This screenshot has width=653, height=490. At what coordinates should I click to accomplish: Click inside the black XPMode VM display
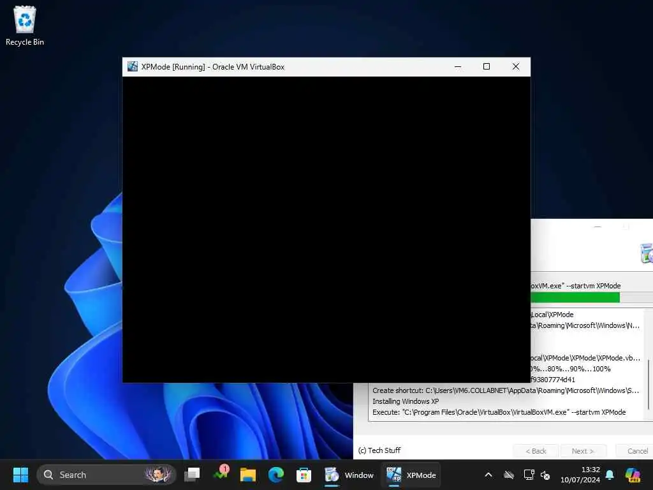pyautogui.click(x=326, y=229)
